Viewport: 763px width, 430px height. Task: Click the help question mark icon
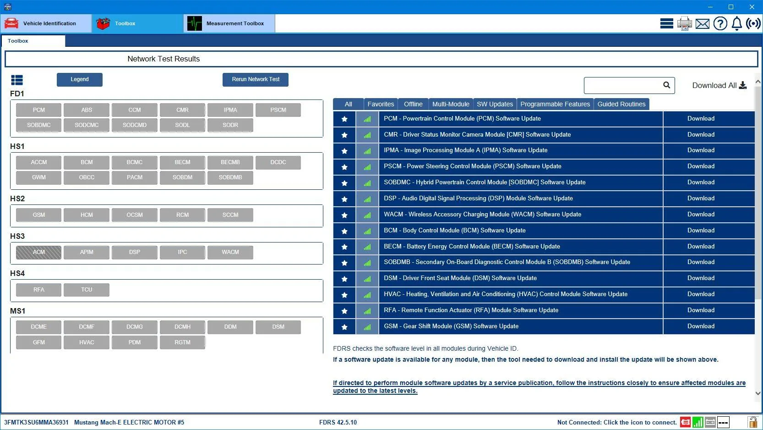(x=720, y=23)
